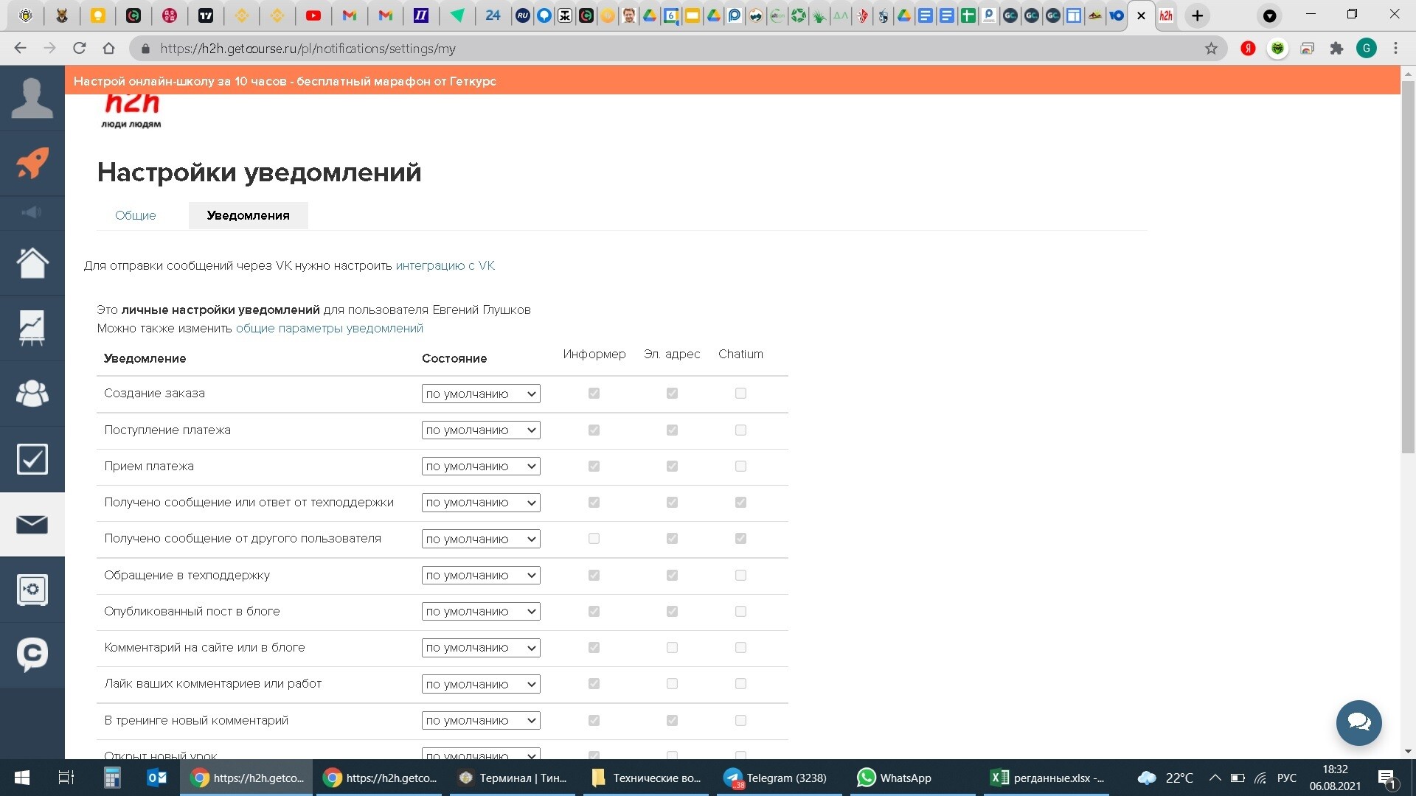Click the user profile avatar icon
The image size is (1416, 796).
(32, 98)
